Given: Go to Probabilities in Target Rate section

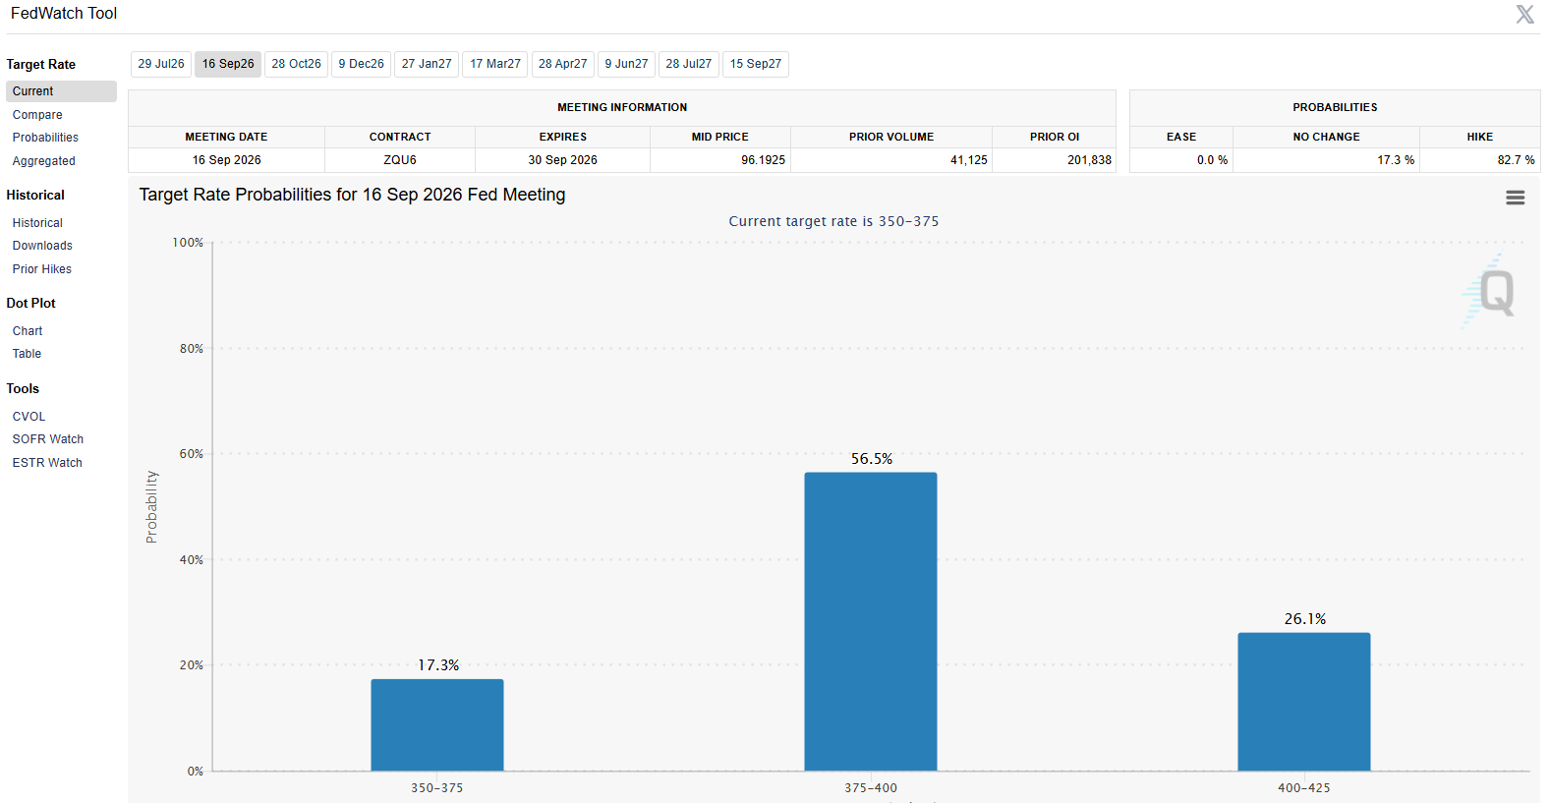Looking at the screenshot, I should (x=45, y=138).
